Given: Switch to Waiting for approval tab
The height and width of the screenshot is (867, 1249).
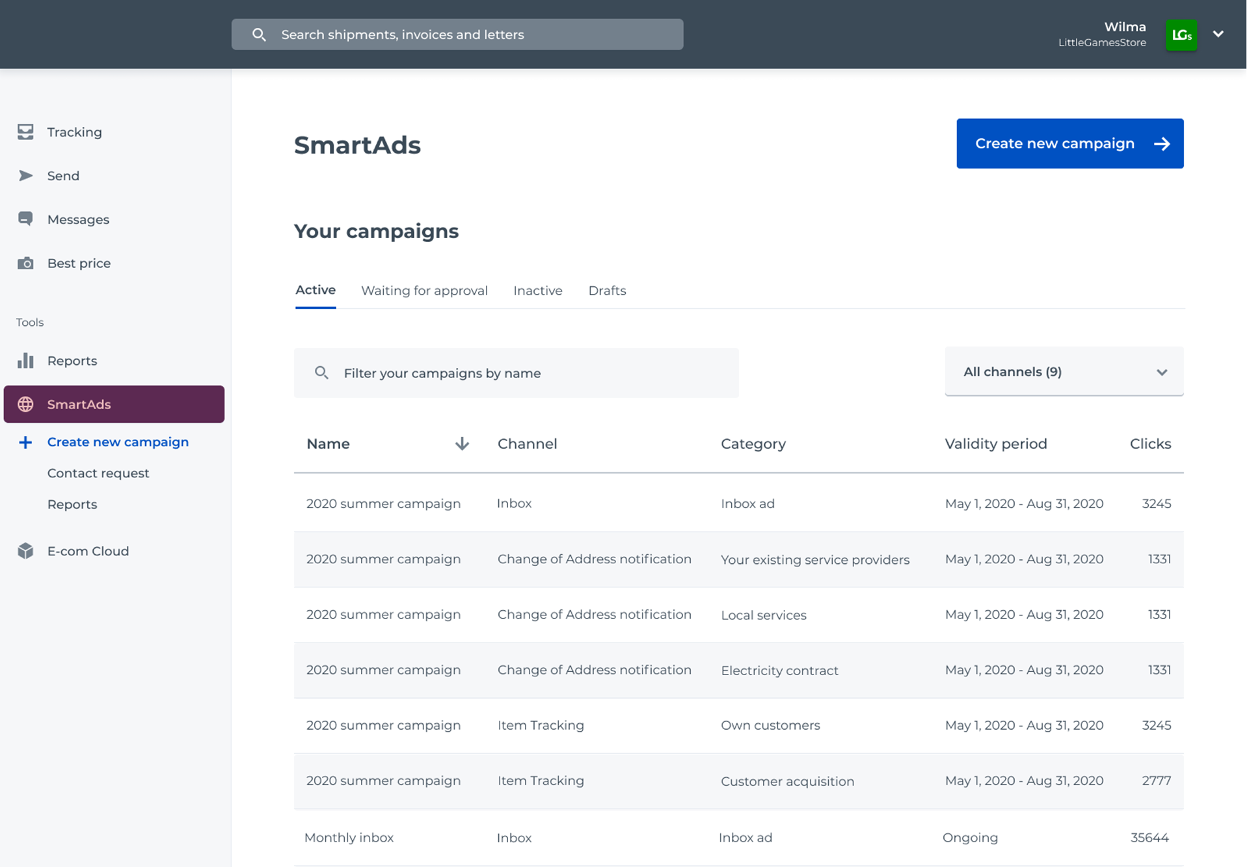Looking at the screenshot, I should [x=424, y=291].
